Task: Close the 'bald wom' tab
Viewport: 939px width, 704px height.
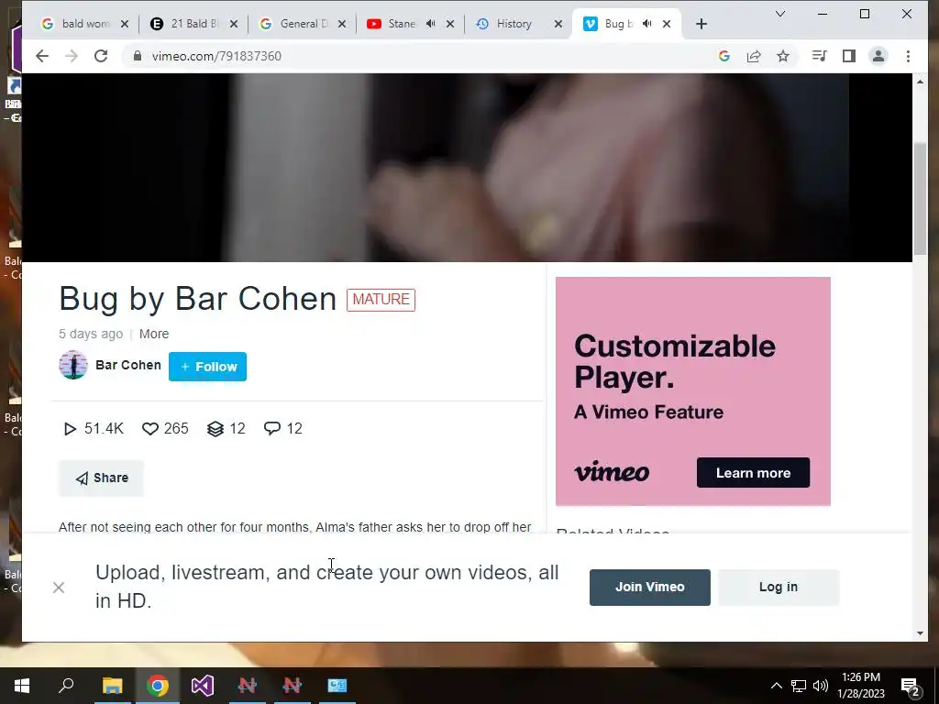Action: click(125, 24)
